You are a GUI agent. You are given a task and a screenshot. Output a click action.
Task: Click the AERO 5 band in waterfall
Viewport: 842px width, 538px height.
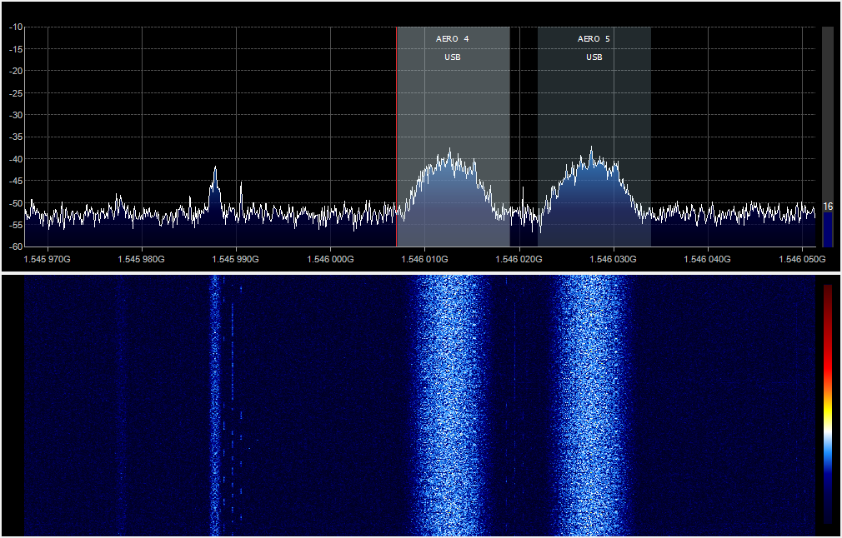click(x=594, y=405)
